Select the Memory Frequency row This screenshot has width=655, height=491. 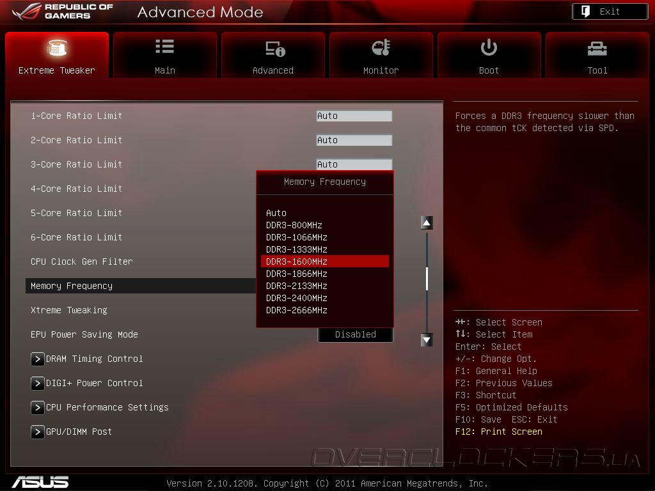pyautogui.click(x=141, y=286)
